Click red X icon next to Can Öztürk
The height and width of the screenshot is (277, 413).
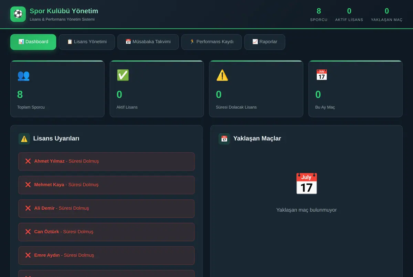[x=28, y=232]
